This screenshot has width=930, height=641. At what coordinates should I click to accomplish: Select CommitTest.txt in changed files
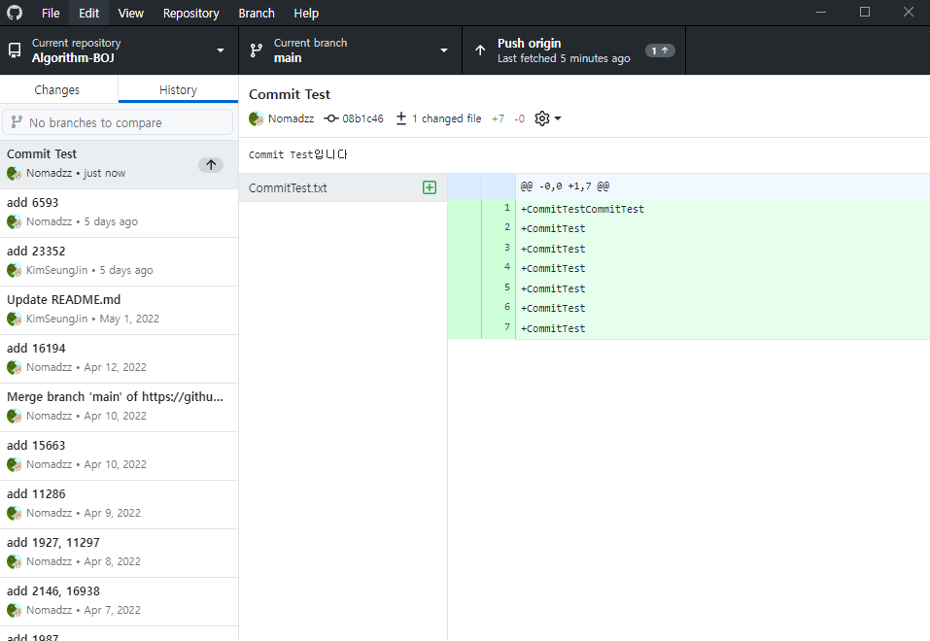pos(343,188)
